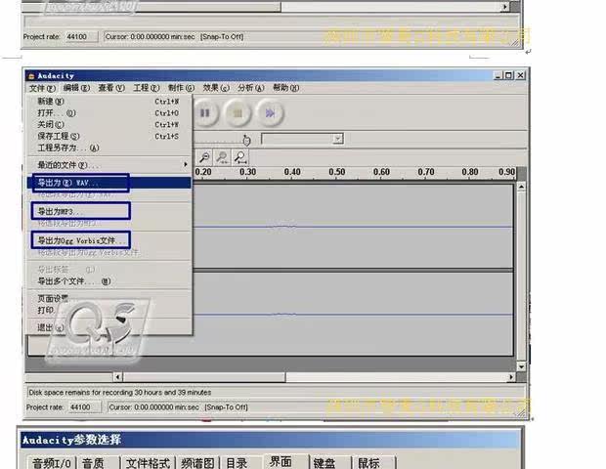Choose 打开 (Open) from File menu
This screenshot has height=469, width=606.
109,113
